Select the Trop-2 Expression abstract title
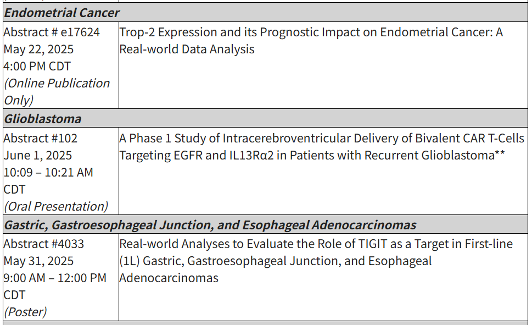Image resolution: width=532 pixels, height=325 pixels. [x=311, y=41]
